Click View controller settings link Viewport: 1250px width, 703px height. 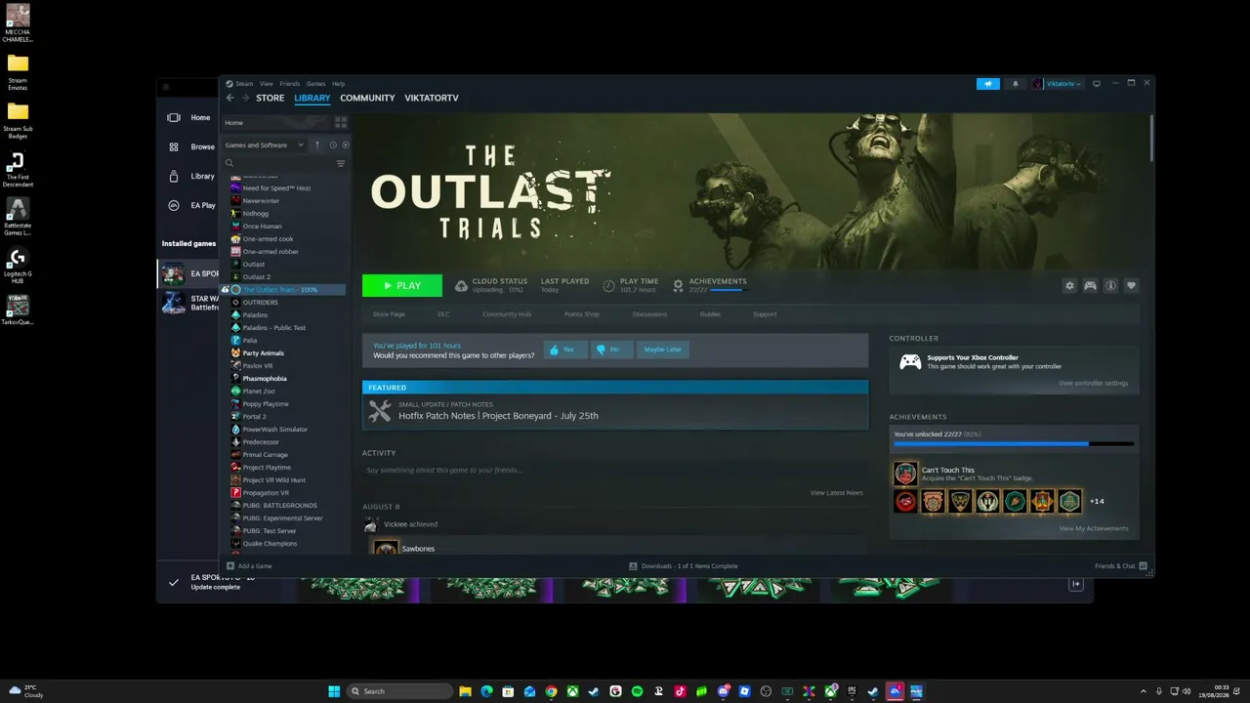click(x=1093, y=383)
